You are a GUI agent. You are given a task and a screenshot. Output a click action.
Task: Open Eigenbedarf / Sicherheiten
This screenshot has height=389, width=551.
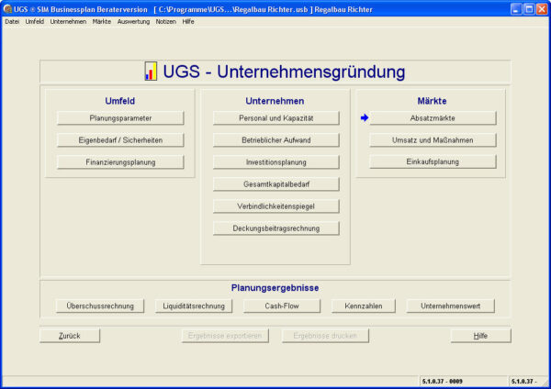tap(120, 140)
